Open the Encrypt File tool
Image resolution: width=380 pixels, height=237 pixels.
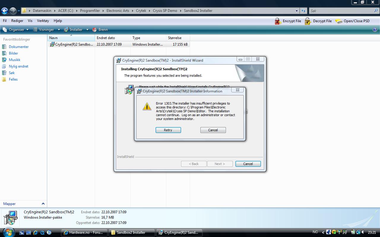[288, 21]
